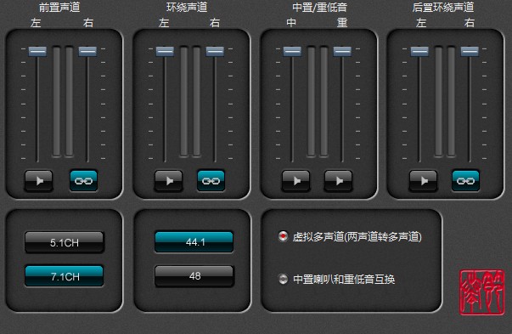Image resolution: width=512 pixels, height=334 pixels.
Task: Play test tone for 重 subwoofer channel
Action: (x=338, y=180)
